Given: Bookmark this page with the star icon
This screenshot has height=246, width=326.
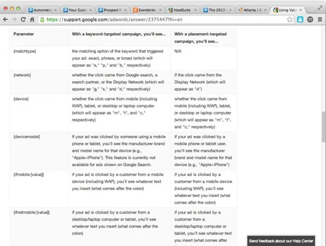Looking at the screenshot, I should point(290,20).
